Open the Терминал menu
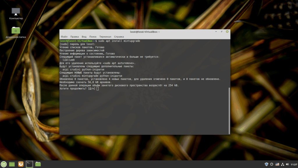The height and width of the screenshot is (168, 298). (105, 36)
